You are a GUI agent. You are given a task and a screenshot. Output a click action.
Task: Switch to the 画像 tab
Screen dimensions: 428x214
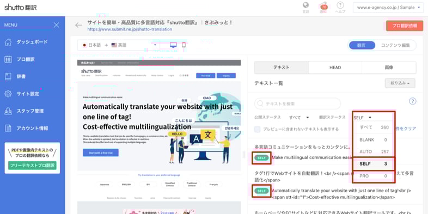pyautogui.click(x=389, y=68)
